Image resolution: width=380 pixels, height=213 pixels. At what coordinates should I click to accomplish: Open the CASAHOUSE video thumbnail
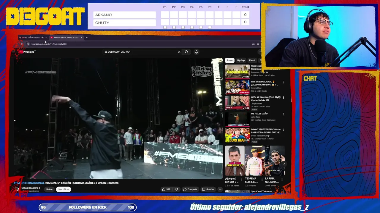click(237, 71)
